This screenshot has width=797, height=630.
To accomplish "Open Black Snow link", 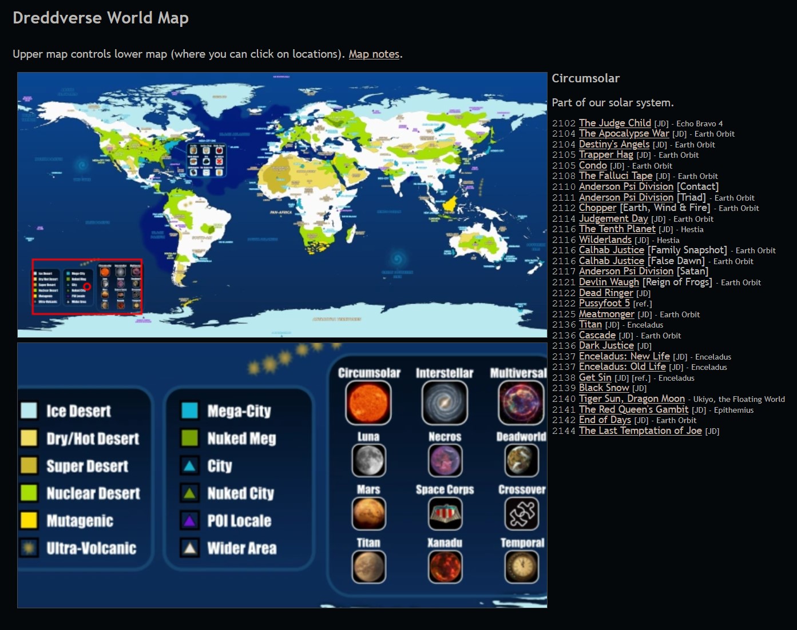I will click(x=604, y=388).
